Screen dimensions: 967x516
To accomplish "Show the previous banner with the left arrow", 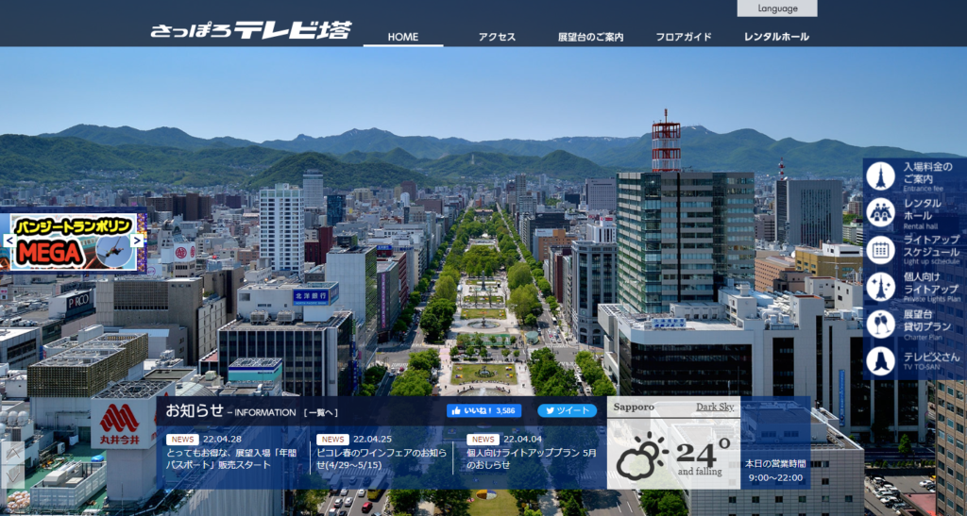I will coord(9,241).
